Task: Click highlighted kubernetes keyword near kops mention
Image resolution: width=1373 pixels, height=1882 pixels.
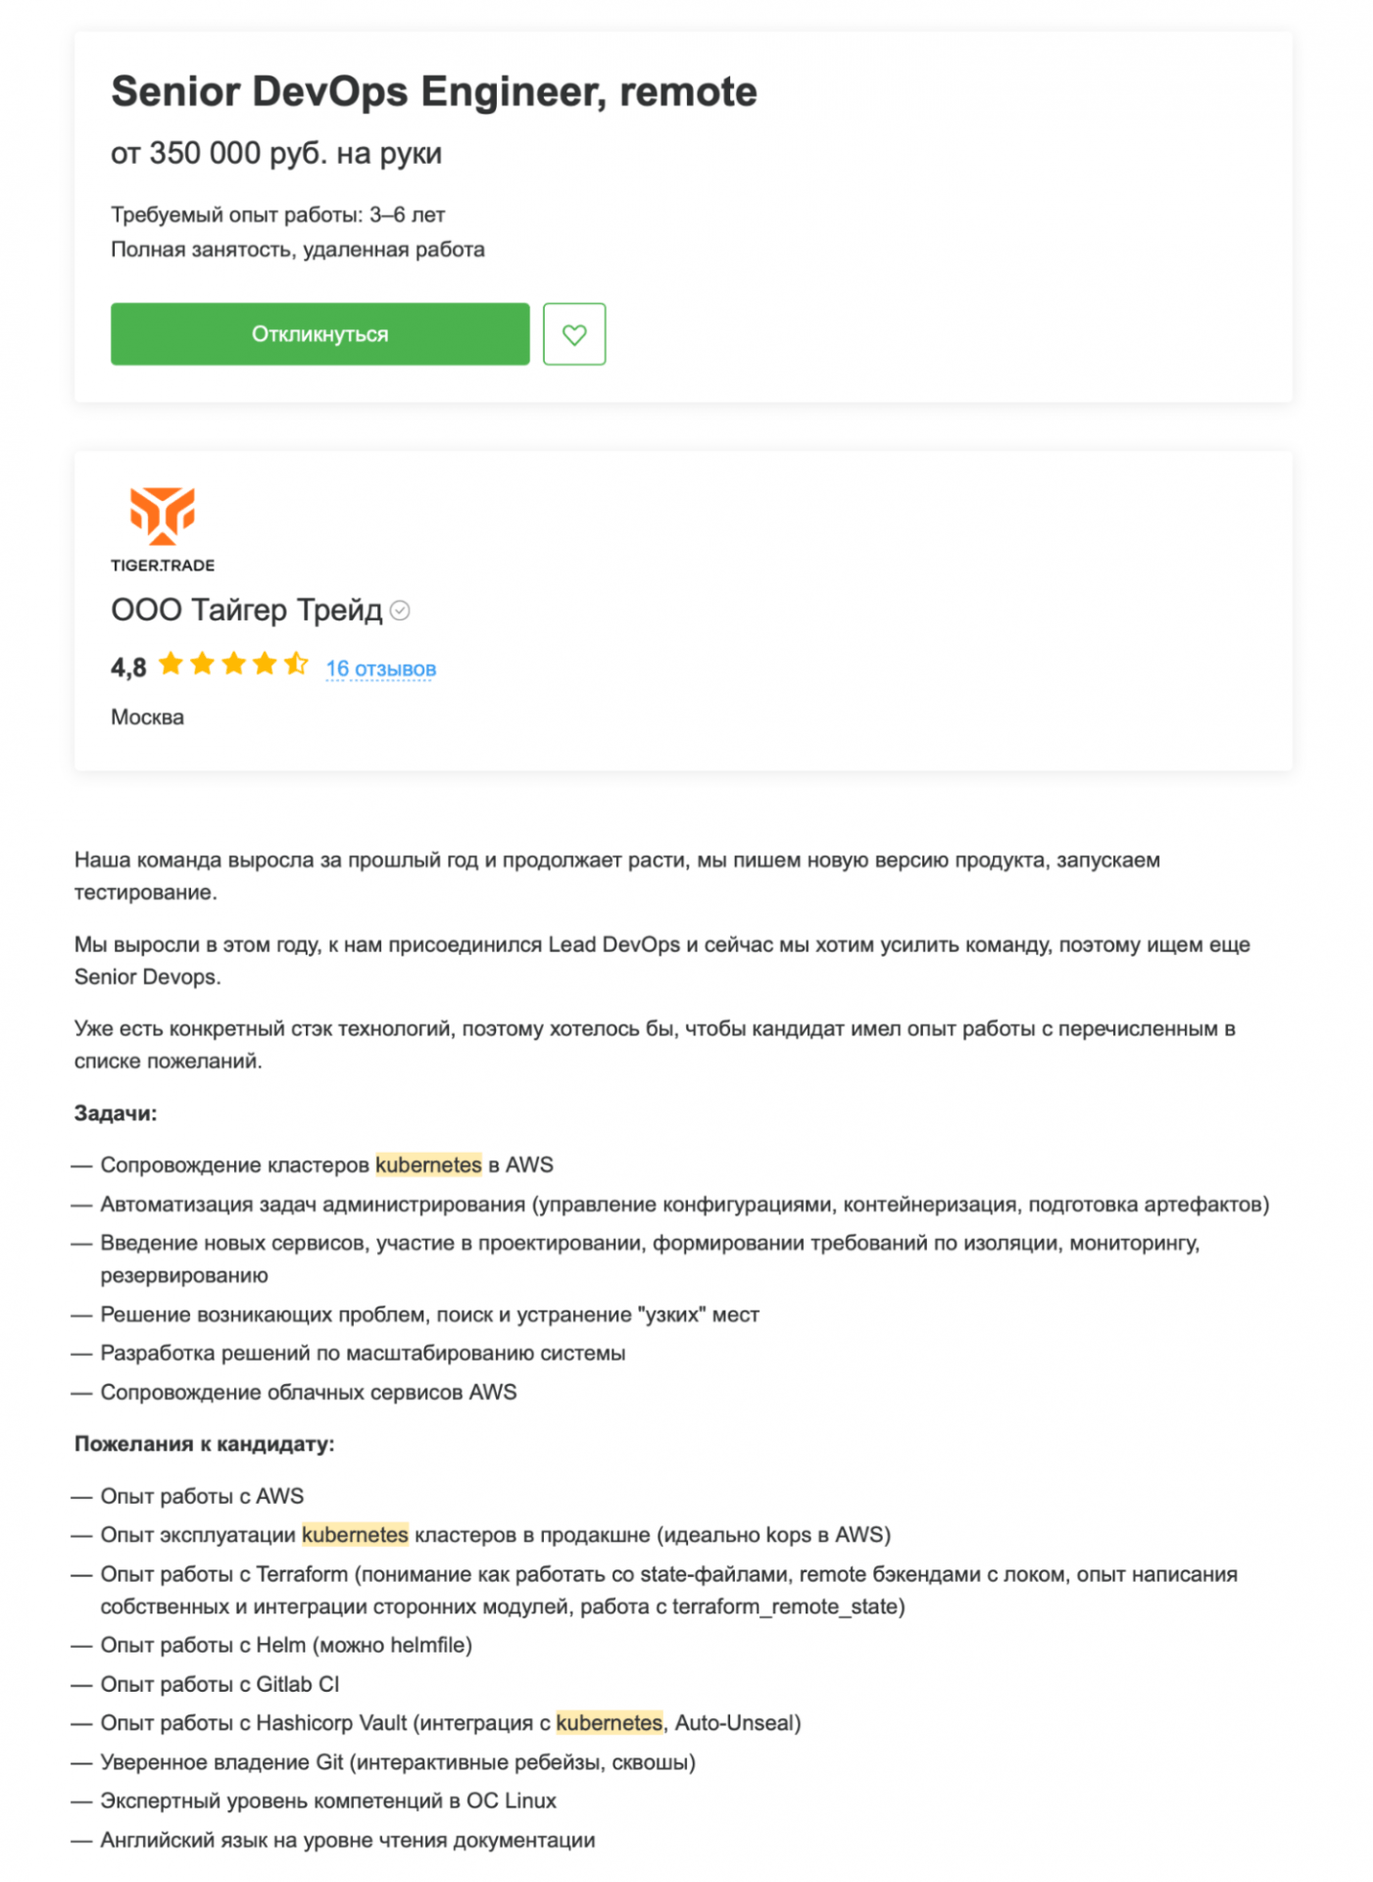Action: pos(356,1534)
